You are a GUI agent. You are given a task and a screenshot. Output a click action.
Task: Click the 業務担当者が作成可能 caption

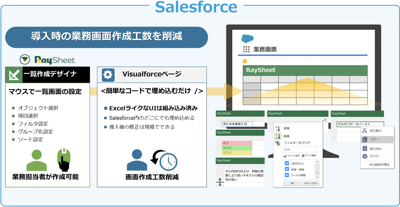(x=45, y=177)
